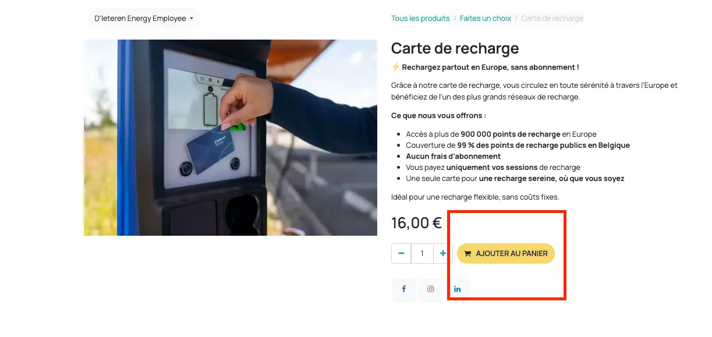Click the Carte de recharge product heading
Image resolution: width=712 pixels, height=337 pixels.
coord(455,48)
